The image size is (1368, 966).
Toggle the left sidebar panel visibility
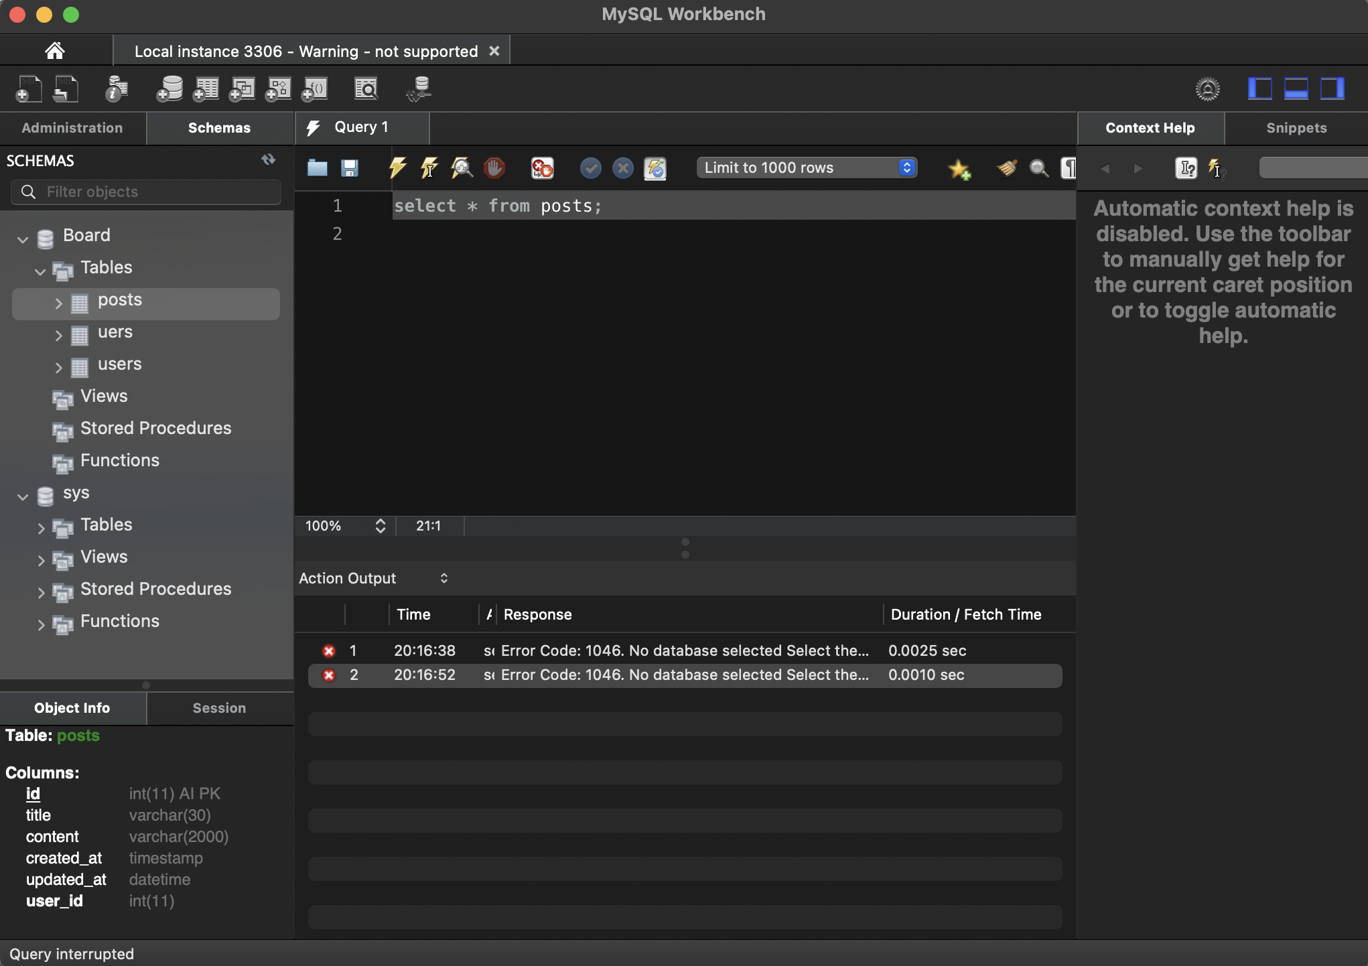(x=1259, y=88)
